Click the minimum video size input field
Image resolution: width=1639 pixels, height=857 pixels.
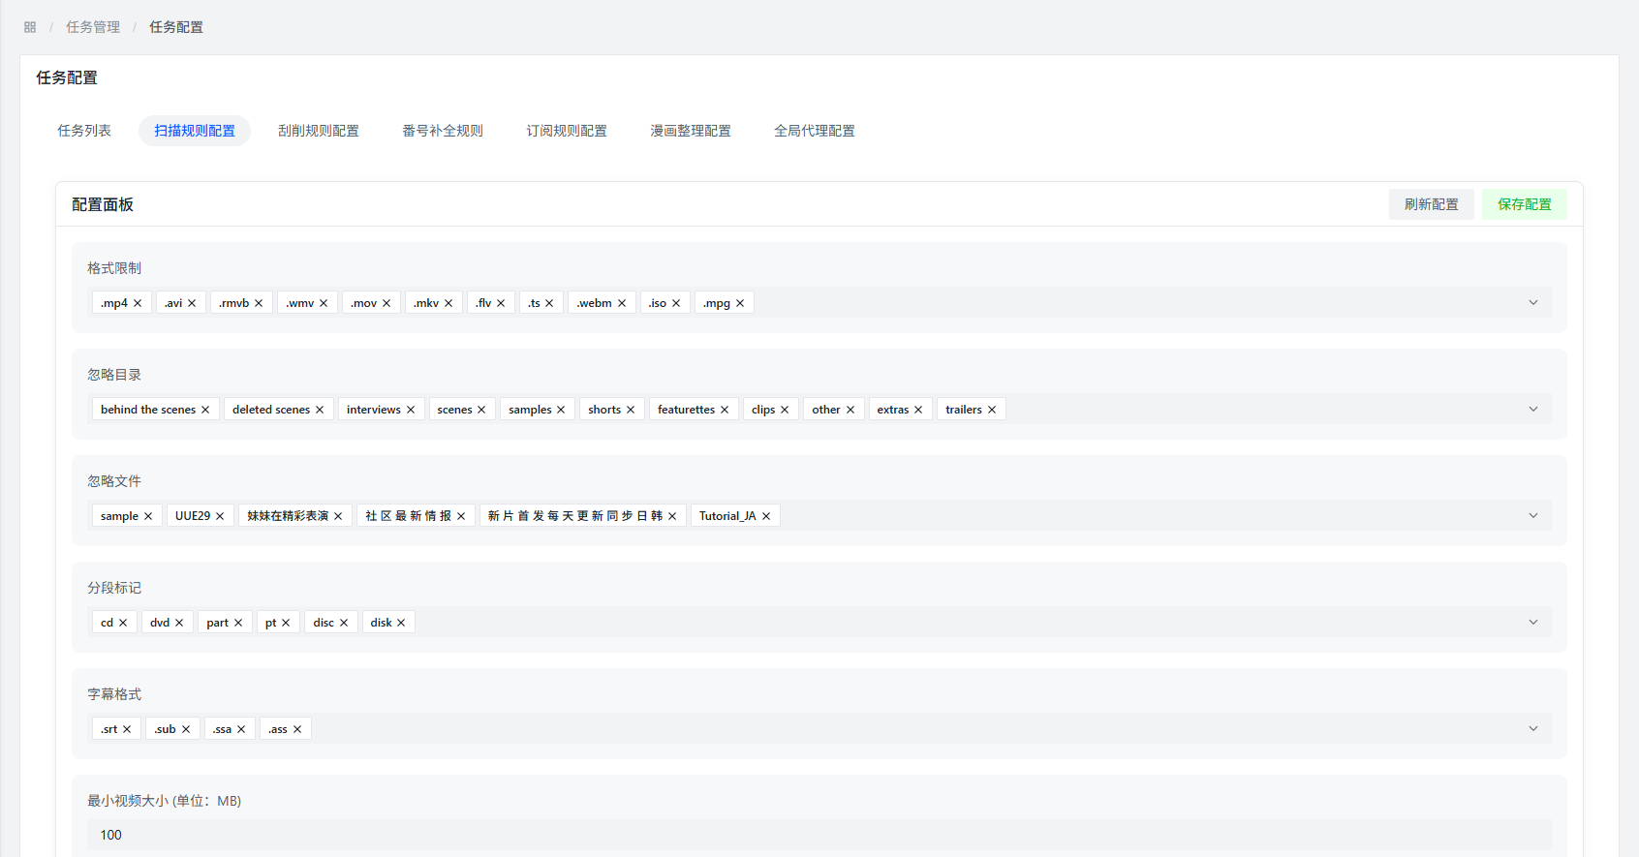pyautogui.click(x=819, y=835)
